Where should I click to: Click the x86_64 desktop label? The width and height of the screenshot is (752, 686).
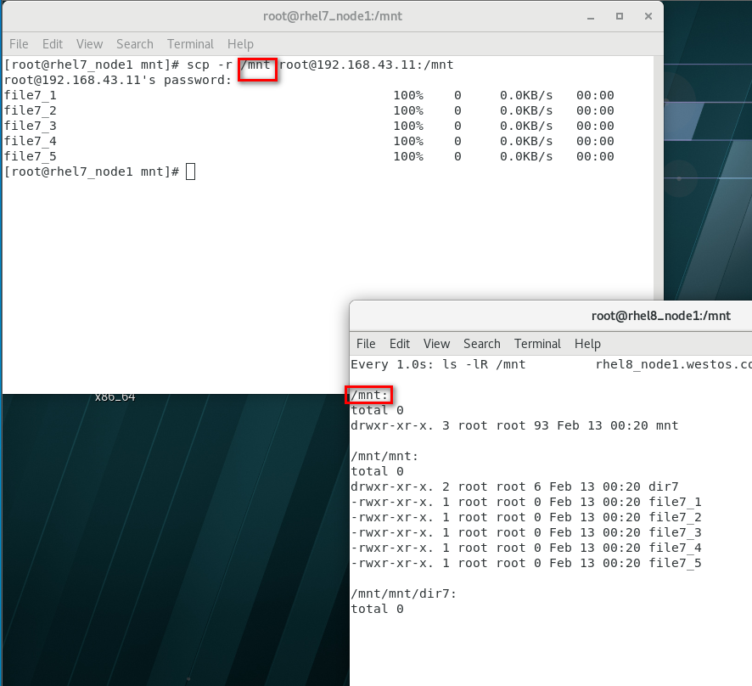coord(115,397)
